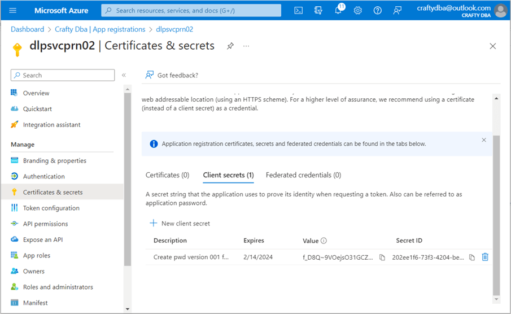Click the Secret ID column header
This screenshot has width=511, height=314.
click(409, 241)
